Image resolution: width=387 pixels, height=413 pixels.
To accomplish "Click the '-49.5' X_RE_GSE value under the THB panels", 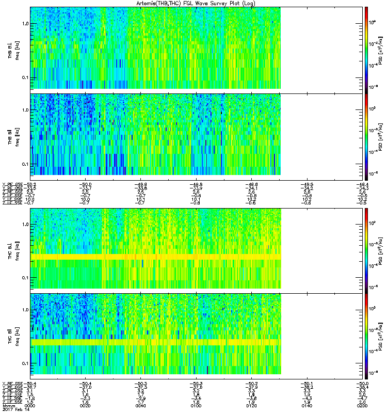I will coord(307,185).
